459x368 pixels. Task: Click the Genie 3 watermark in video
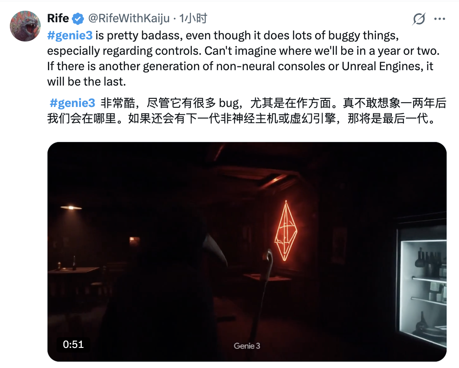pyautogui.click(x=247, y=346)
